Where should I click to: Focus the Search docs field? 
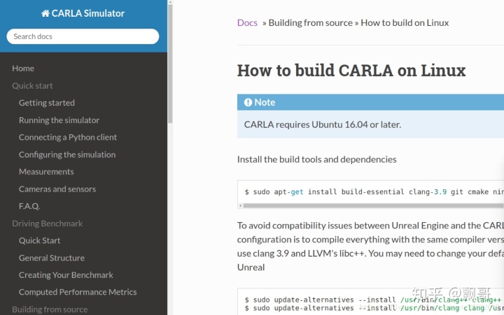[x=83, y=36]
